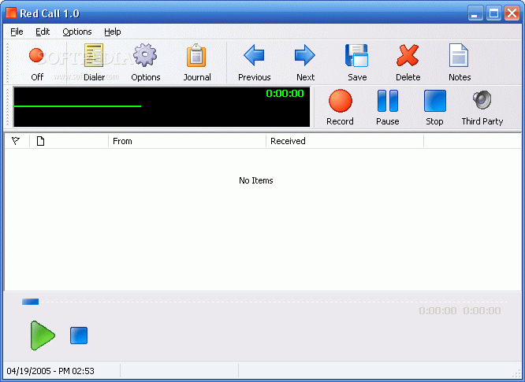
Task: Sort by document icon column header
Action: pos(69,141)
